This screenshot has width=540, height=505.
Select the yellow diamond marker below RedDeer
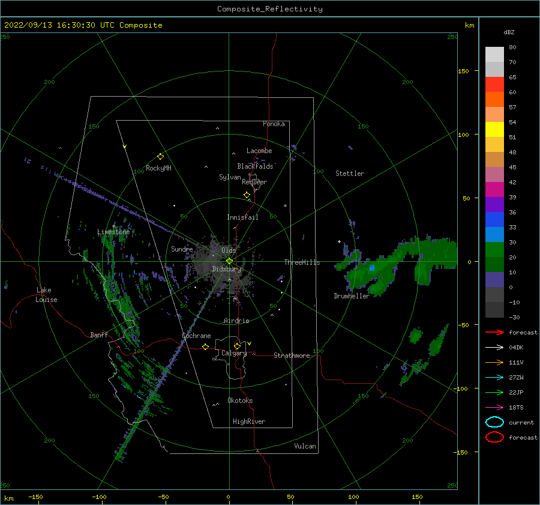tap(247, 195)
